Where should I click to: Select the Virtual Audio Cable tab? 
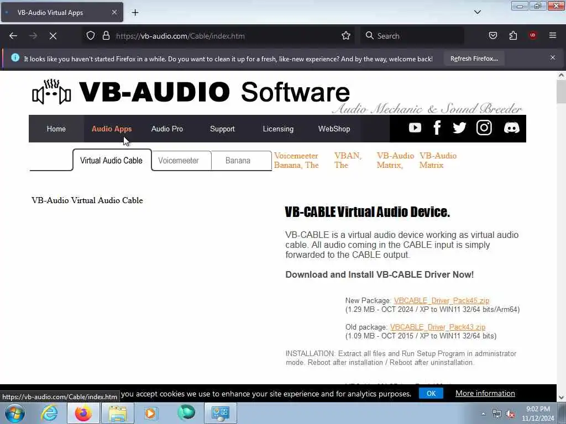pos(112,161)
